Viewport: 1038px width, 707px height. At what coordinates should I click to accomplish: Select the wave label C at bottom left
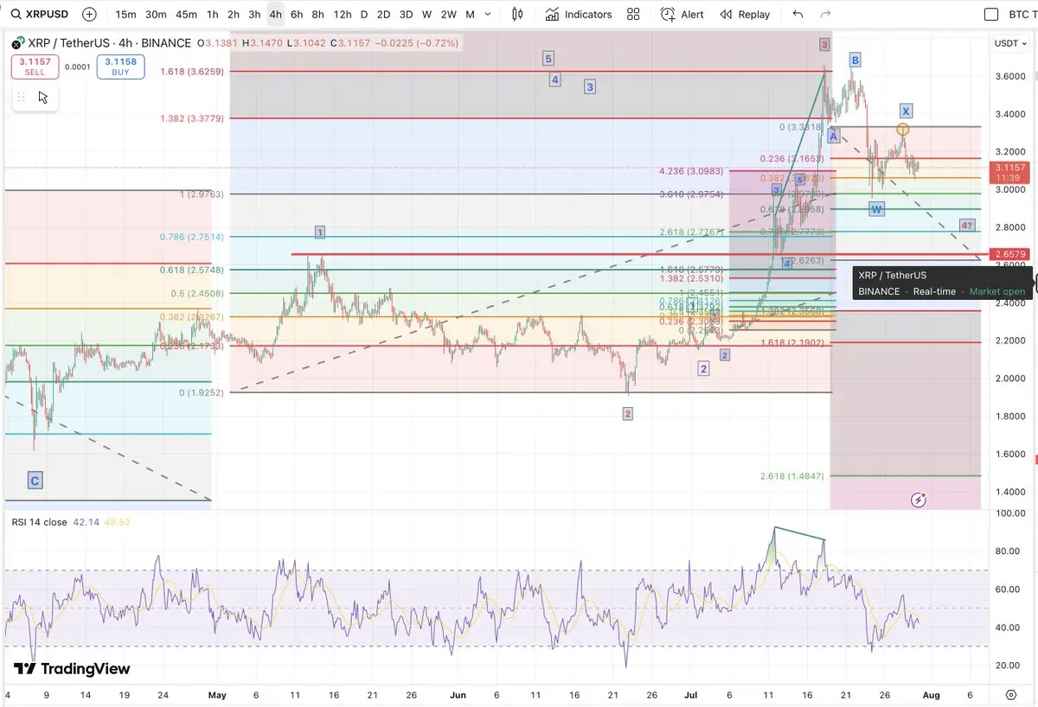(x=35, y=481)
